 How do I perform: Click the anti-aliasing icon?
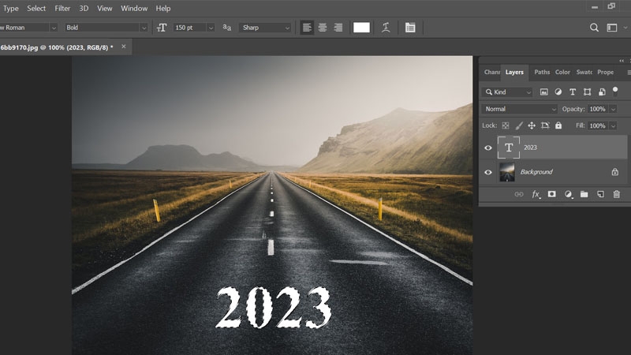tap(227, 28)
